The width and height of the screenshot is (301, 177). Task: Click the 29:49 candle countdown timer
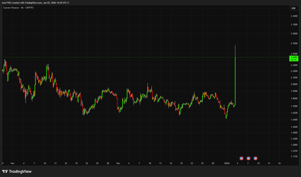pyautogui.click(x=294, y=60)
